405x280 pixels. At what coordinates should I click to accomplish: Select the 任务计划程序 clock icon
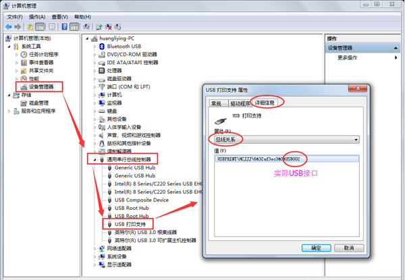(24, 55)
